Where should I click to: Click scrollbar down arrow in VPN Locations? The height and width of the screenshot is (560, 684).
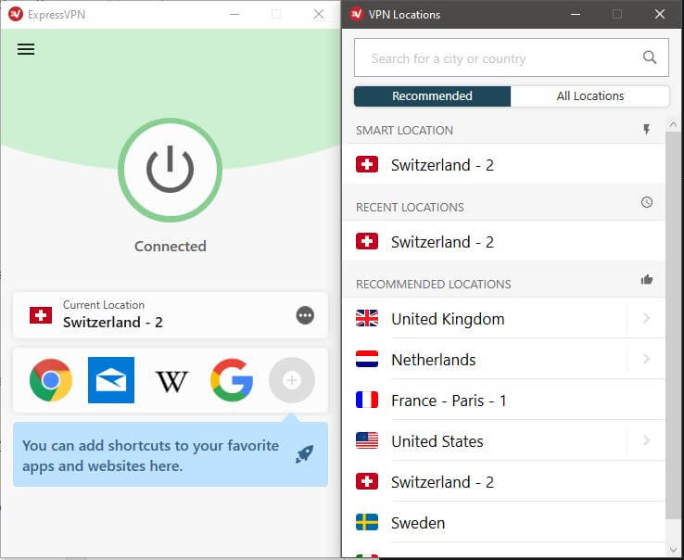[673, 549]
